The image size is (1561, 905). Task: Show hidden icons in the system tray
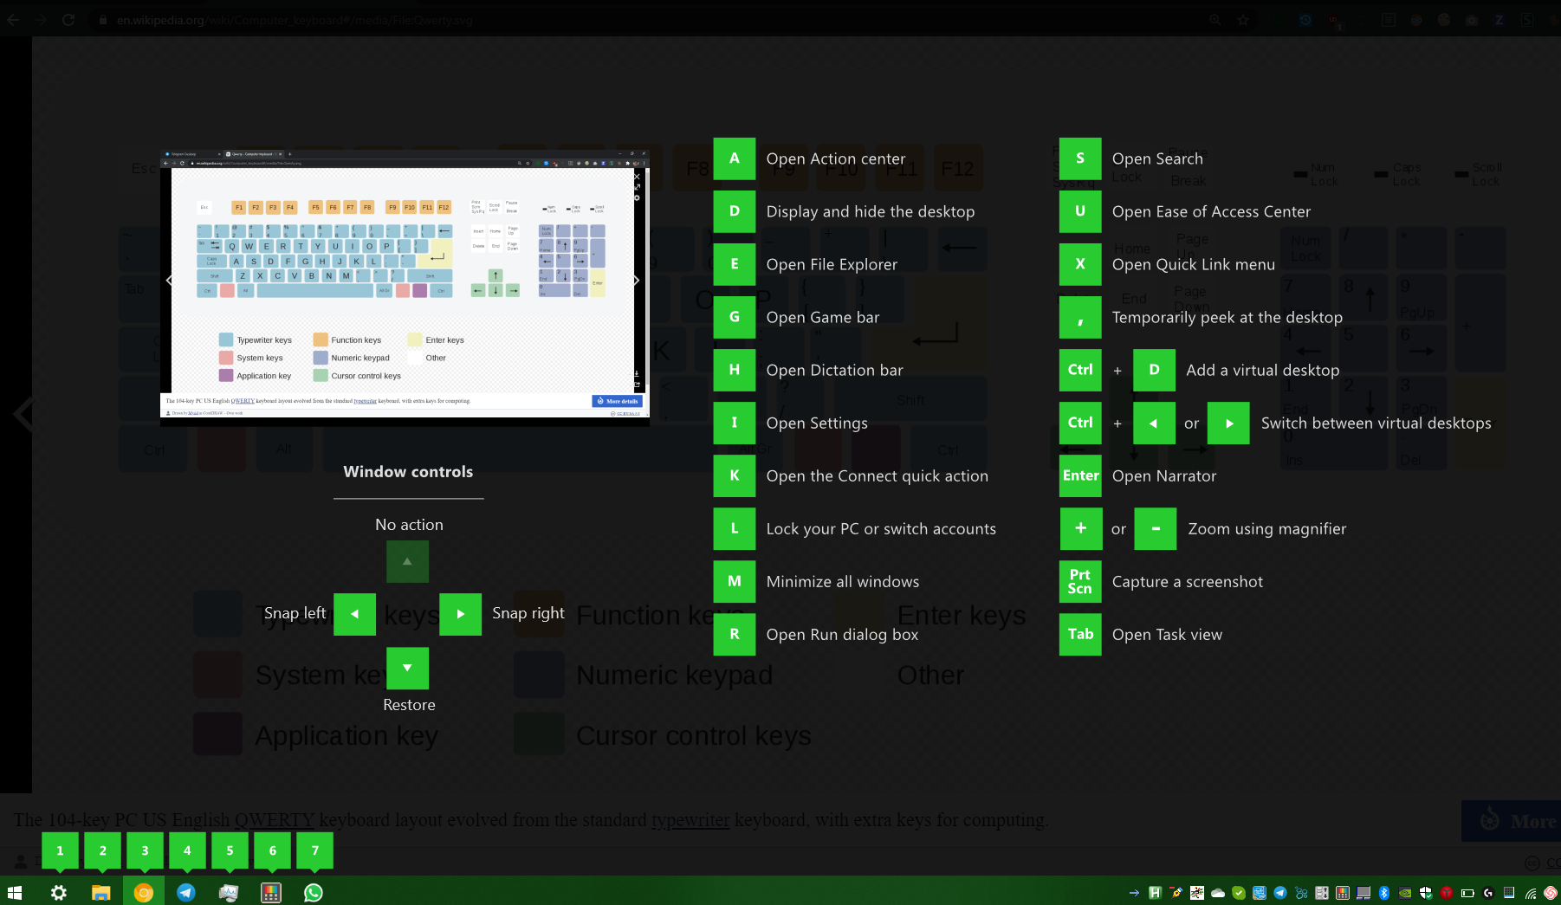1135,893
